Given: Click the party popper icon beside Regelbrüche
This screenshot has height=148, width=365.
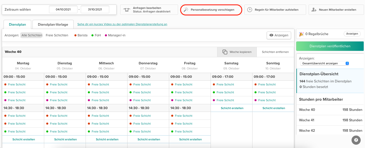Looking at the screenshot, I should coord(301,34).
